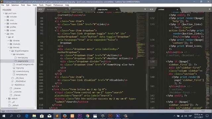The image size is (212, 119).
Task: Collapse the pro7.com root folder
Action: pos(4,13)
